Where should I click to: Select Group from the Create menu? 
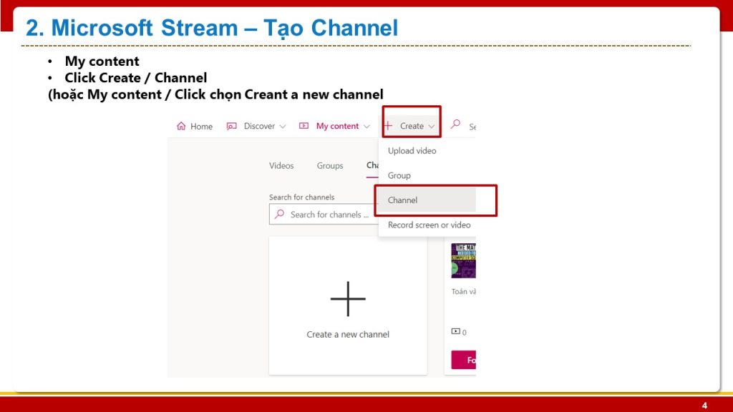point(399,176)
